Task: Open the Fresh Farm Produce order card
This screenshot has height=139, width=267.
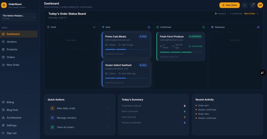Action: (x=181, y=46)
